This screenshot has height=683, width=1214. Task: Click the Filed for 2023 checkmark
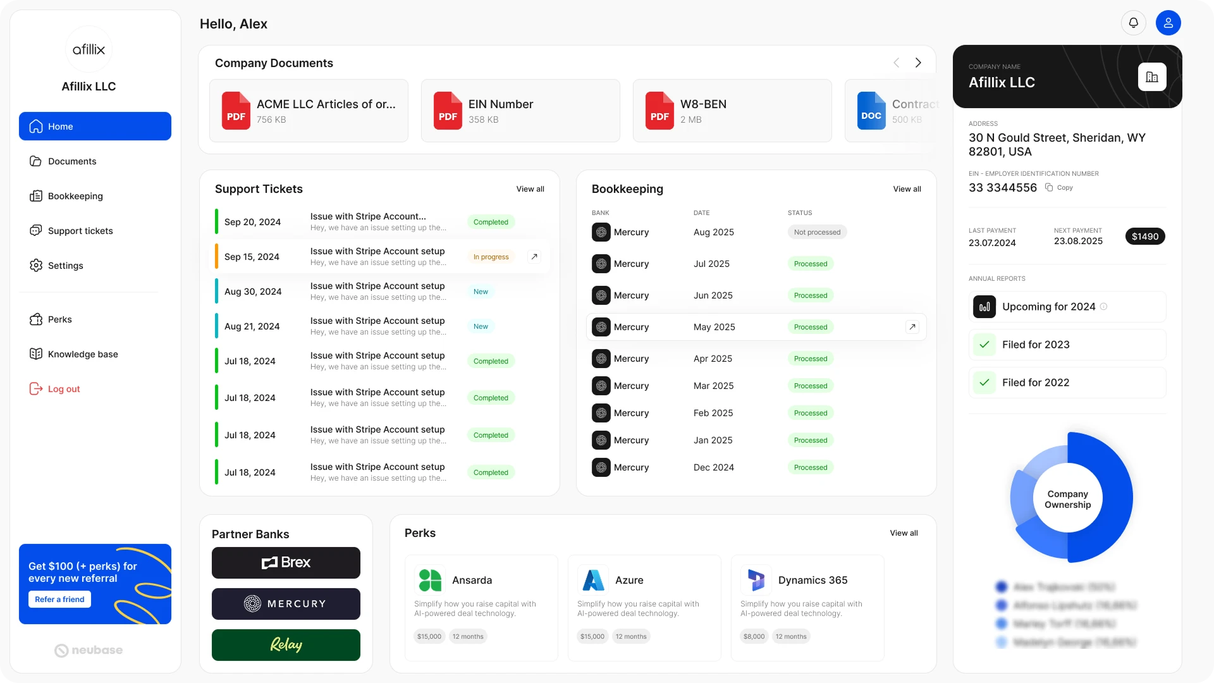pos(984,345)
